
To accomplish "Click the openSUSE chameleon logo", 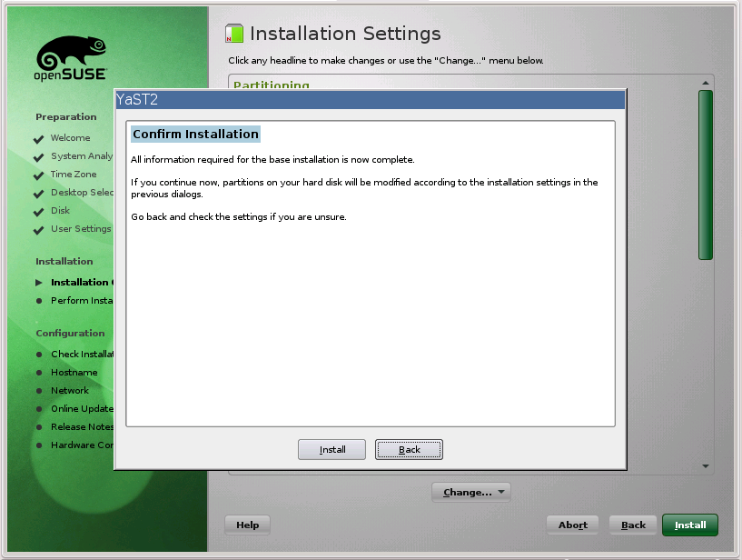I will pos(71,58).
